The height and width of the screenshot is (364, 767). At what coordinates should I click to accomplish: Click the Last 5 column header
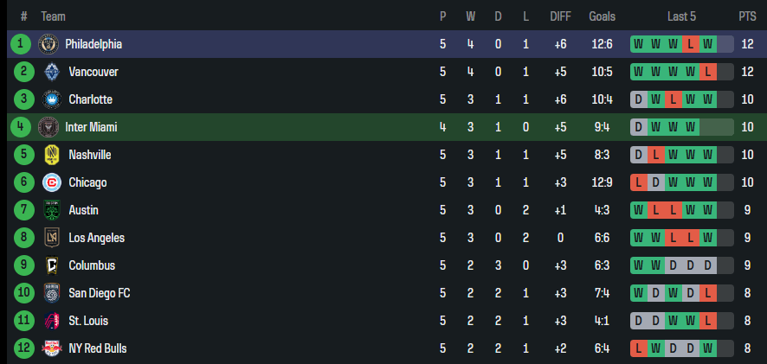pyautogui.click(x=681, y=16)
